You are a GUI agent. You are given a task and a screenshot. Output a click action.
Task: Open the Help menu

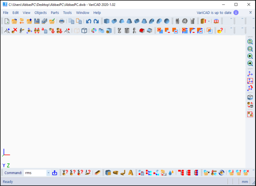[97, 13]
